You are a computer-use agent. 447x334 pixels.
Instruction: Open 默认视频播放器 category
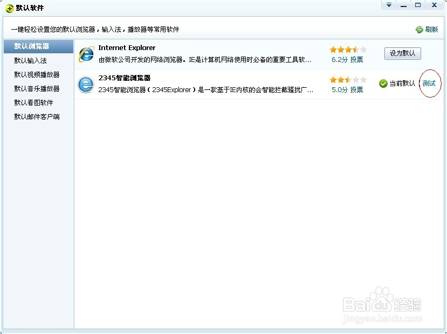37,74
